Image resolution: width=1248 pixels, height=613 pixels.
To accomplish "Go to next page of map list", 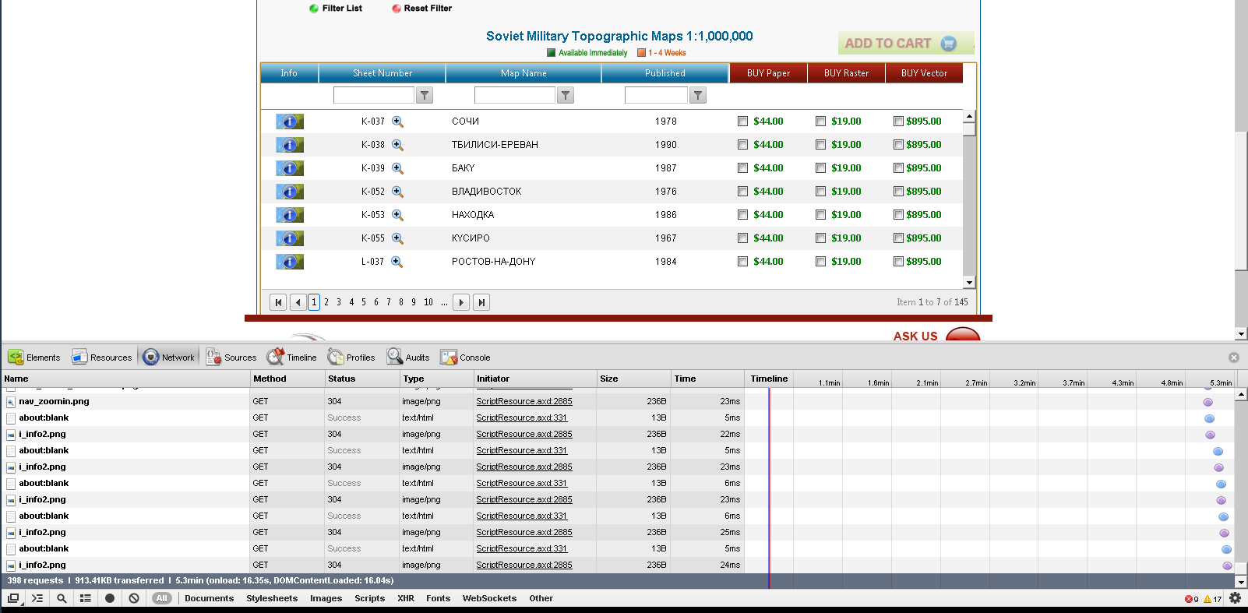I will tap(461, 302).
